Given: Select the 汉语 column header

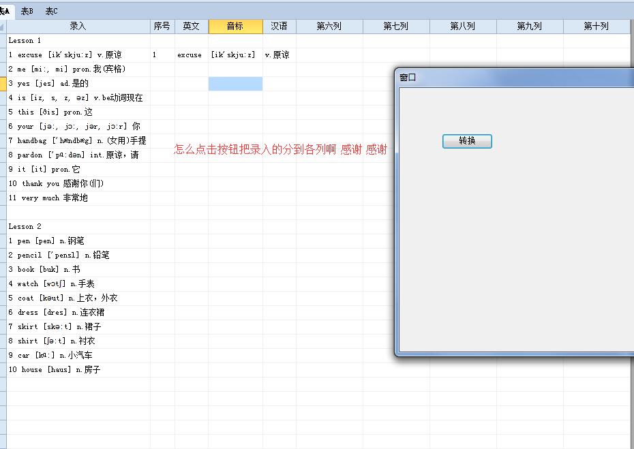Looking at the screenshot, I should pyautogui.click(x=279, y=26).
